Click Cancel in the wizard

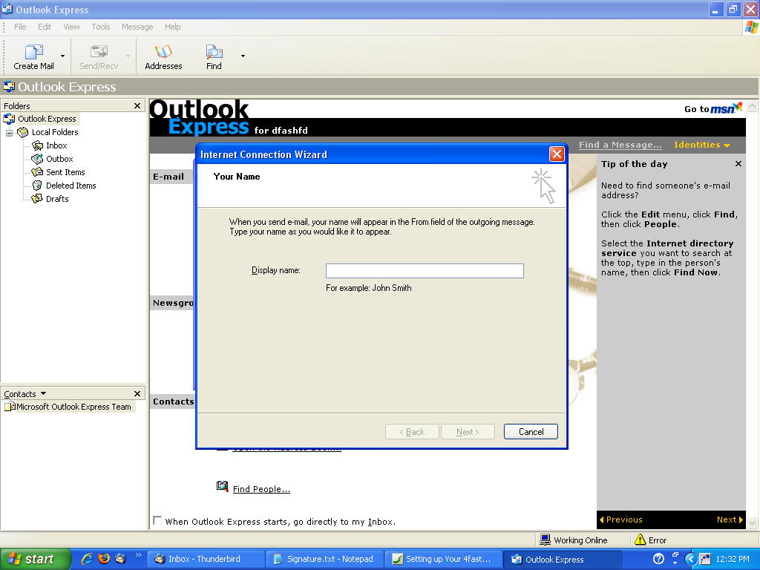[531, 432]
